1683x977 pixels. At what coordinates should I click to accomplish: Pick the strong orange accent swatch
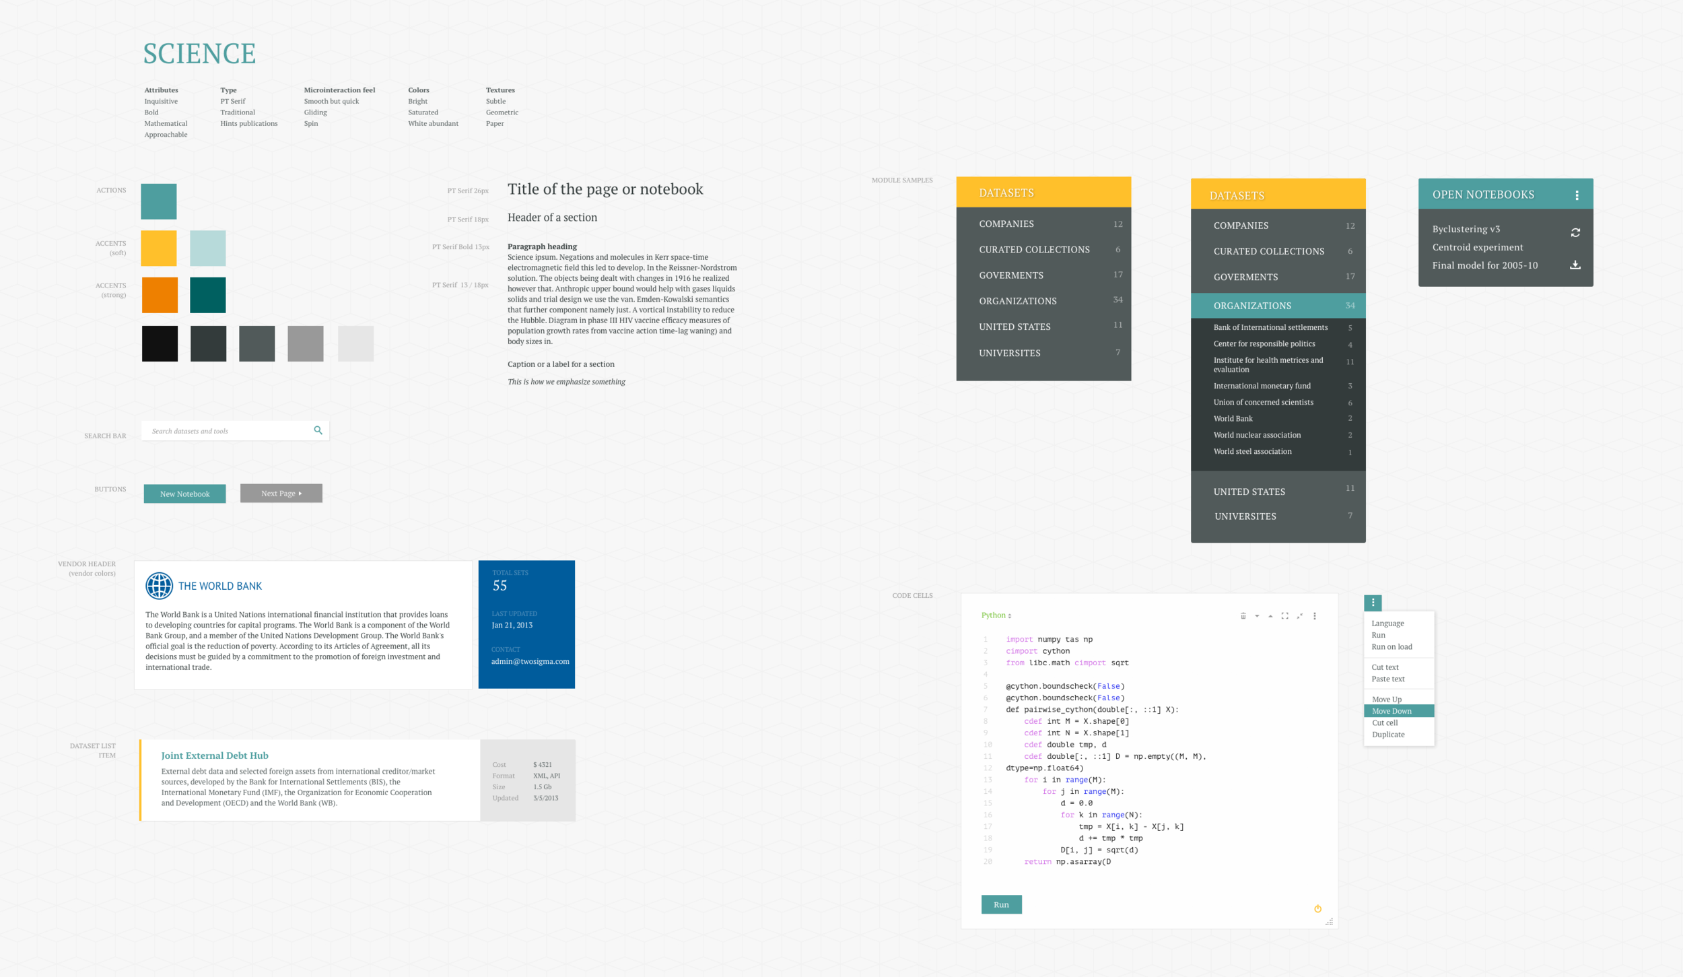(160, 295)
